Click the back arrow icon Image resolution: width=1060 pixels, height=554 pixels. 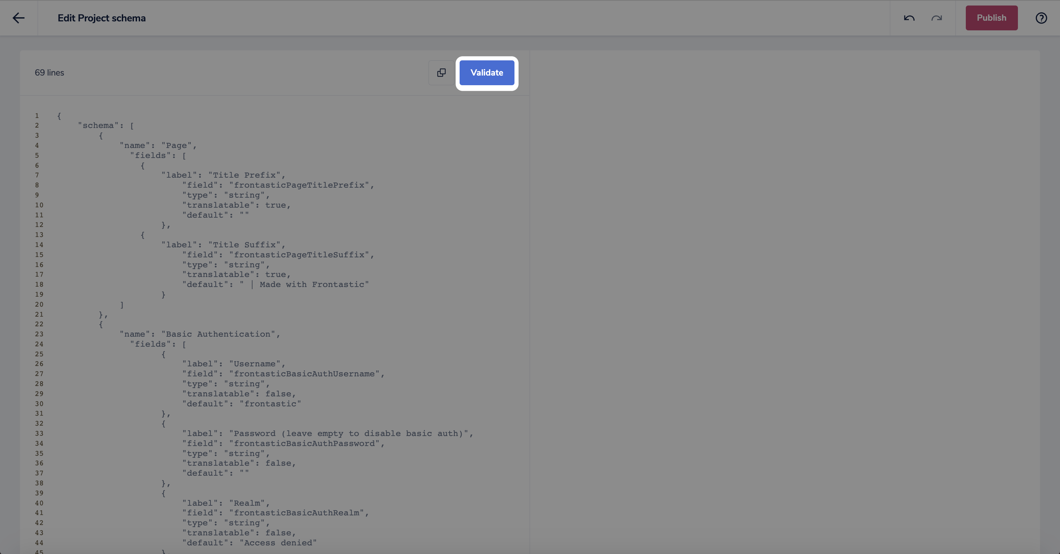19,18
